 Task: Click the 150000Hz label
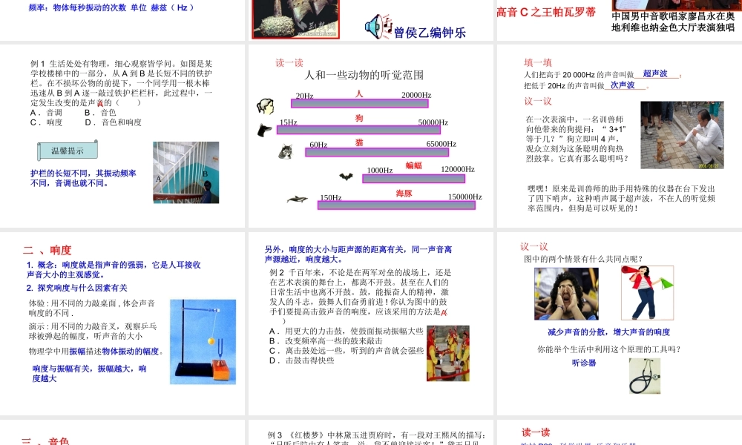coord(465,197)
